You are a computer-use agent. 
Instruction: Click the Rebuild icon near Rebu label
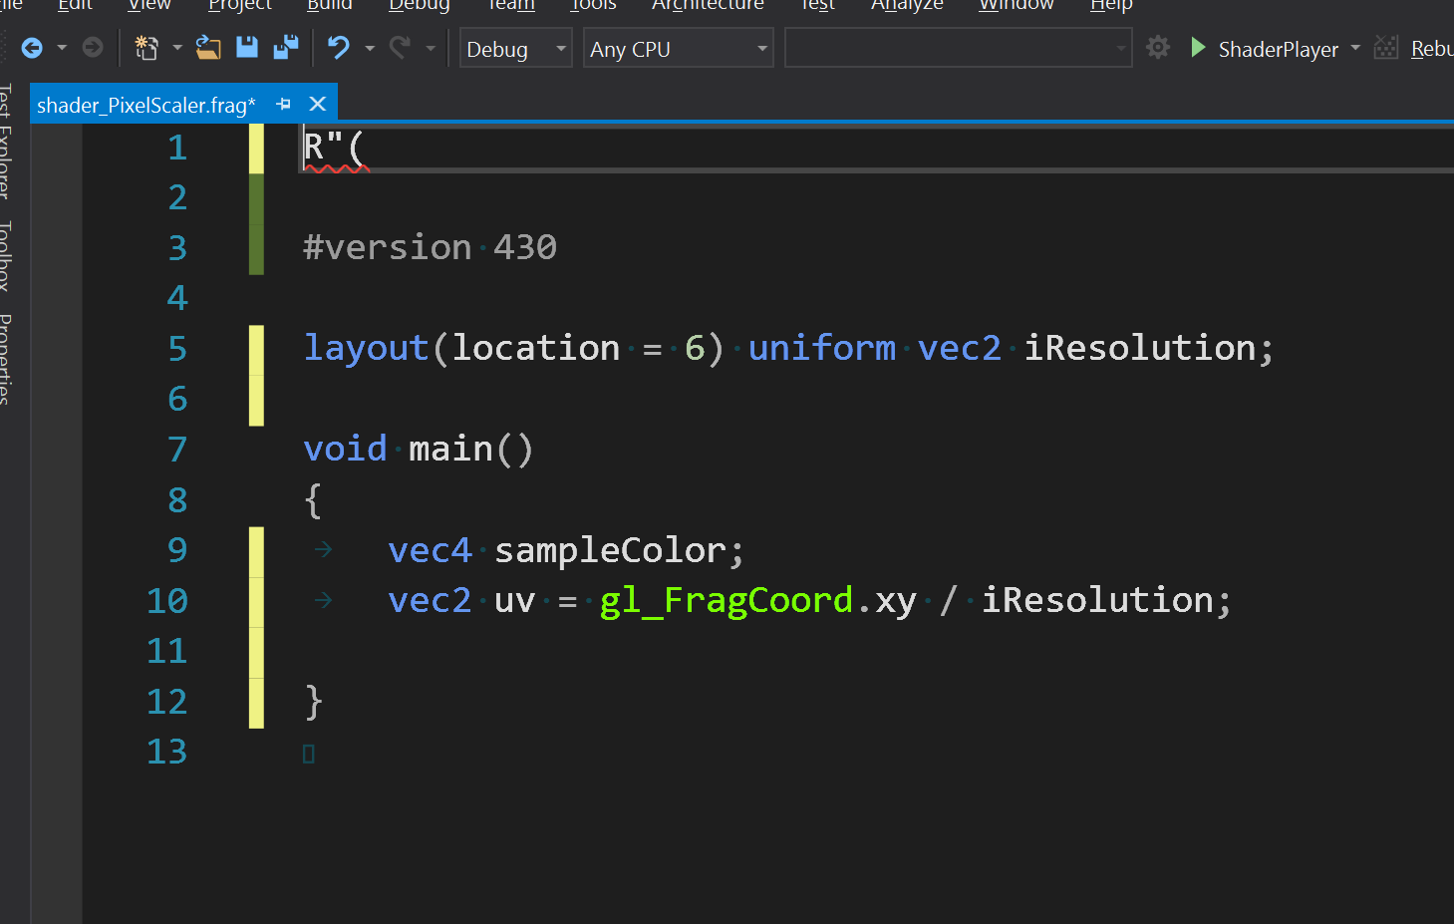pyautogui.click(x=1385, y=47)
